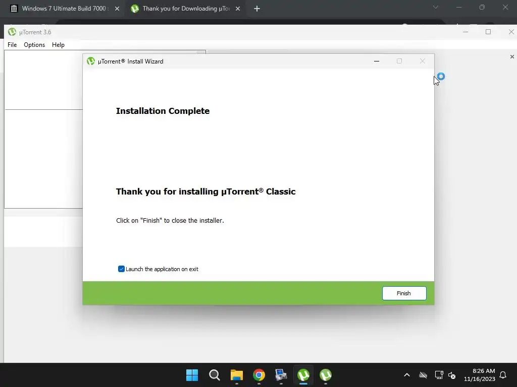This screenshot has width=517, height=387.
Task: Click the favicon of the Windows 7 Ultimate tab
Action: 14,9
